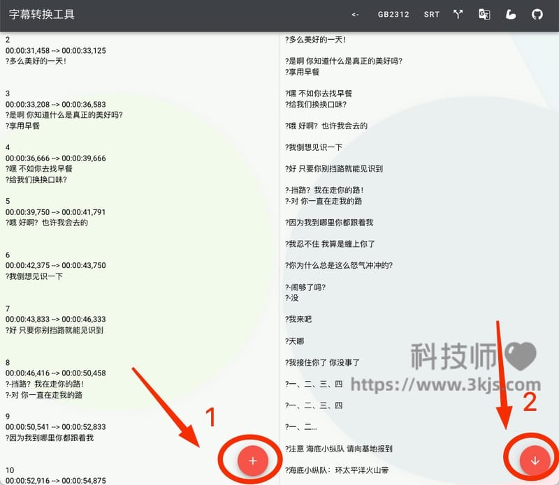Click '?多么美好的一天!' in the right panel

click(316, 40)
